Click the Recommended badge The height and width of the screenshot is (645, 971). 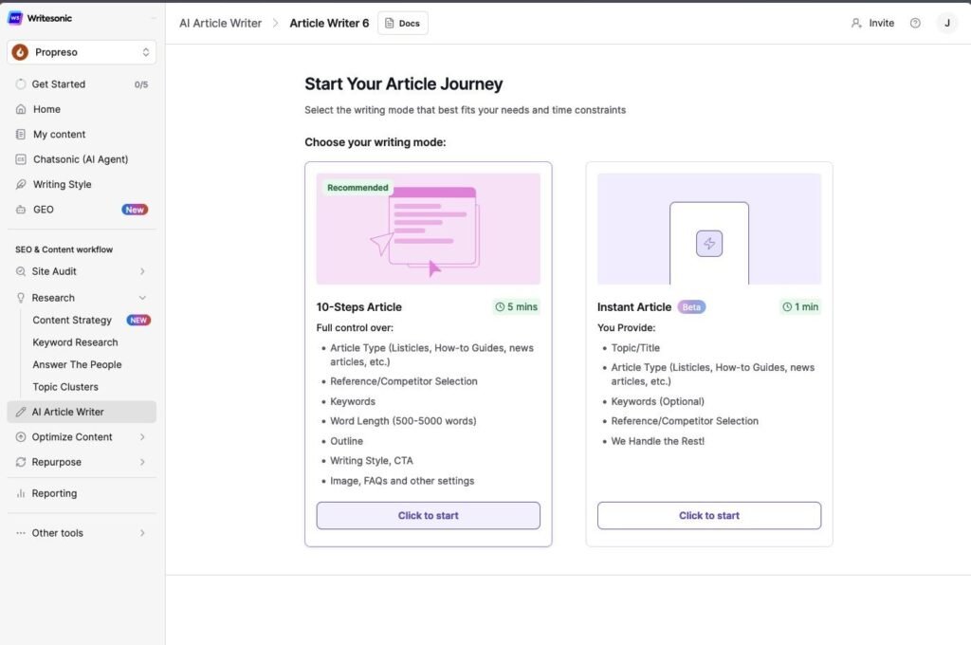coord(357,188)
